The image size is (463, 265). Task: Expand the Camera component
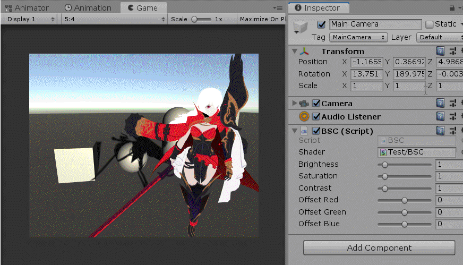[x=294, y=103]
